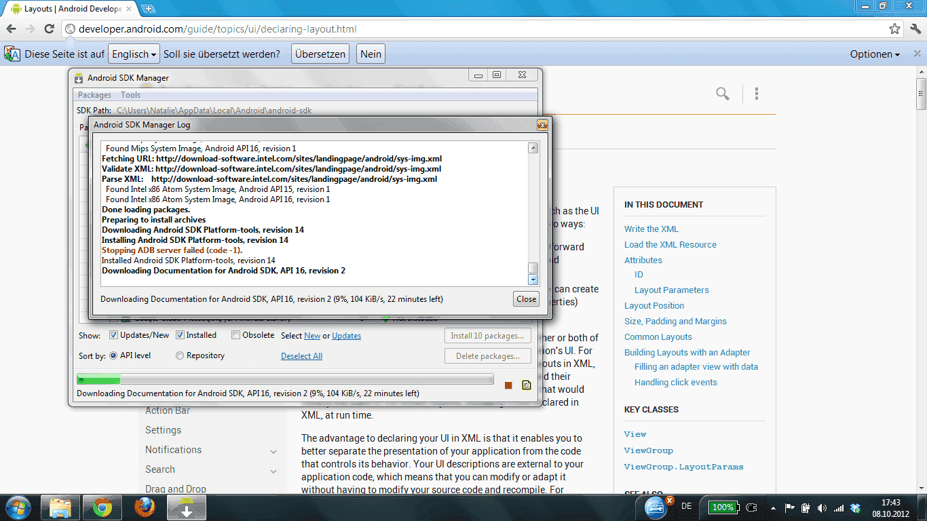
Task: Select the Android SDK Manager taskbar item
Action: [x=187, y=507]
